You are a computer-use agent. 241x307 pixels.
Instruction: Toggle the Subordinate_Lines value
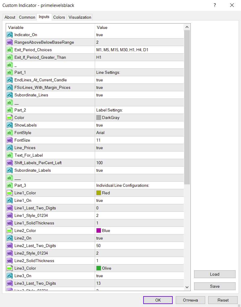(x=100, y=95)
